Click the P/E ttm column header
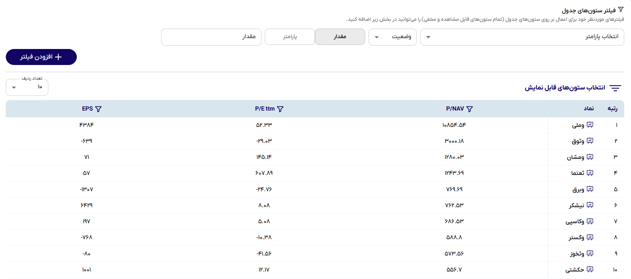Image resolution: width=631 pixels, height=279 pixels. click(x=265, y=109)
